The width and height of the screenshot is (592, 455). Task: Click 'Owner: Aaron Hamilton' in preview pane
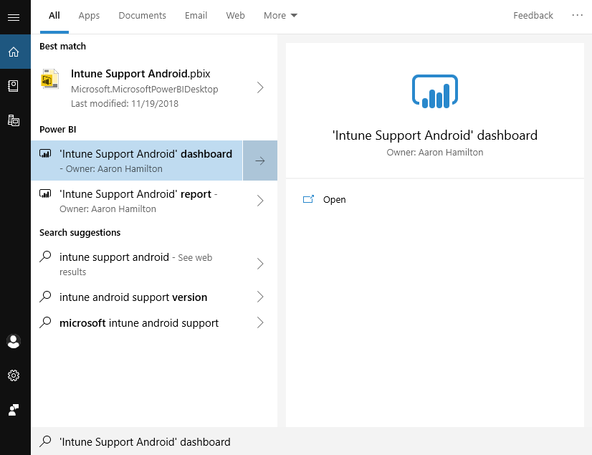pyautogui.click(x=435, y=152)
